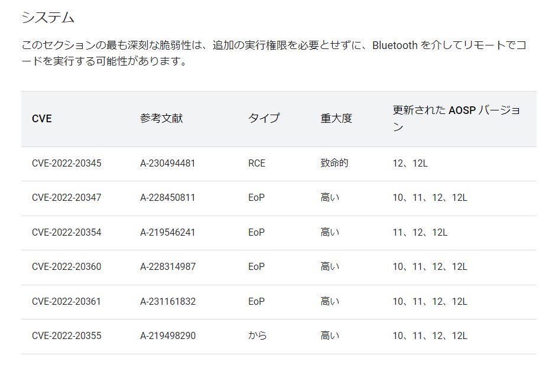Click the 更新された AOSP バージョン header

click(x=456, y=118)
